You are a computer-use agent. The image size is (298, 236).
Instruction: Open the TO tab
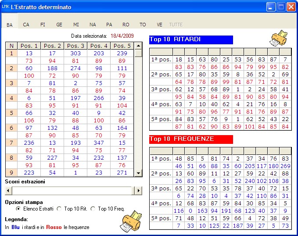[143, 25]
